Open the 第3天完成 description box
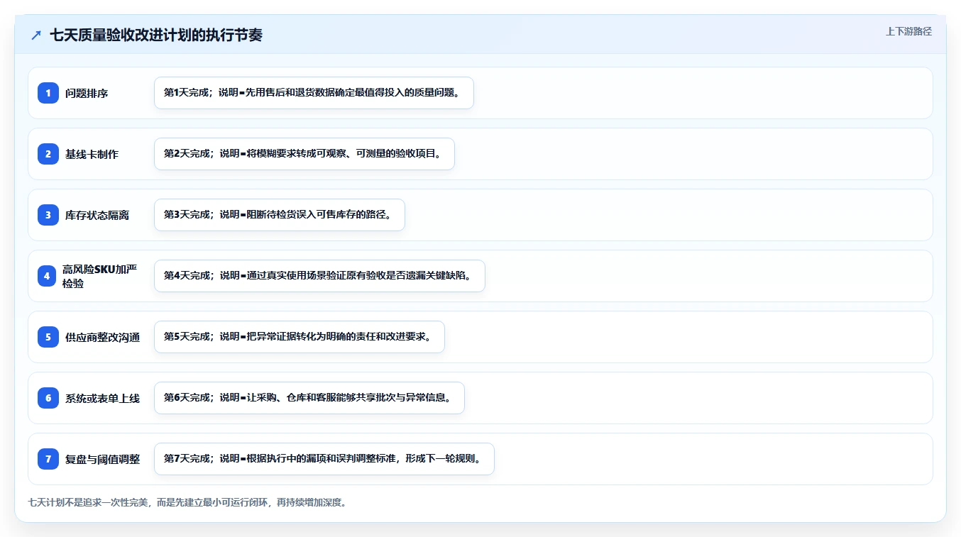This screenshot has width=961, height=537. (279, 215)
